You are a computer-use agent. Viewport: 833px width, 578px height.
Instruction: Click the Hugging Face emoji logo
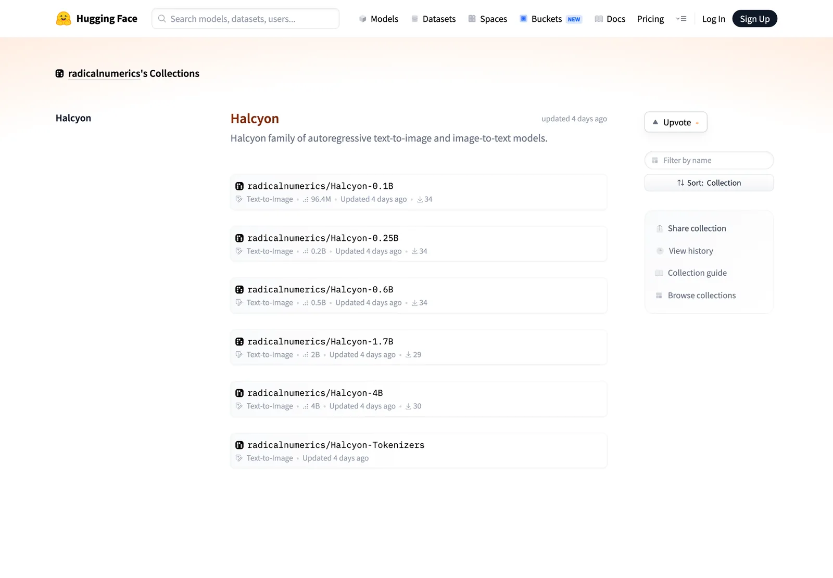(x=64, y=19)
